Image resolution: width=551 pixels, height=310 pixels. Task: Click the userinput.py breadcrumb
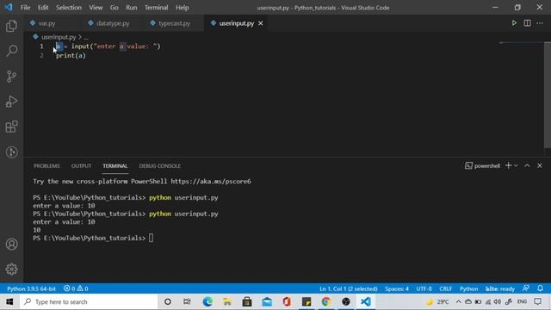[x=59, y=37]
